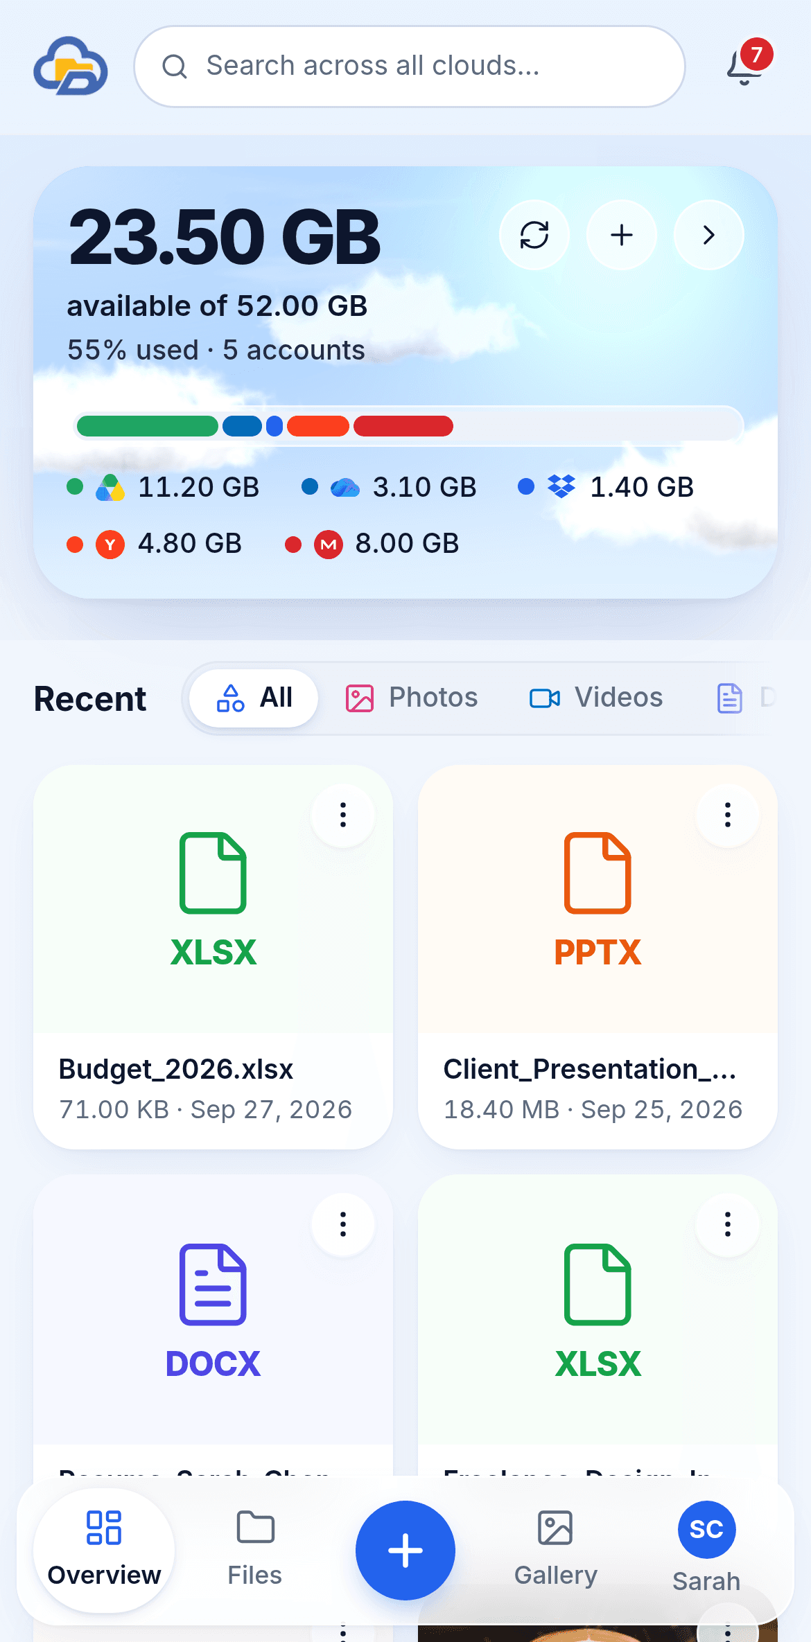Select the All filter tab

coord(254,698)
